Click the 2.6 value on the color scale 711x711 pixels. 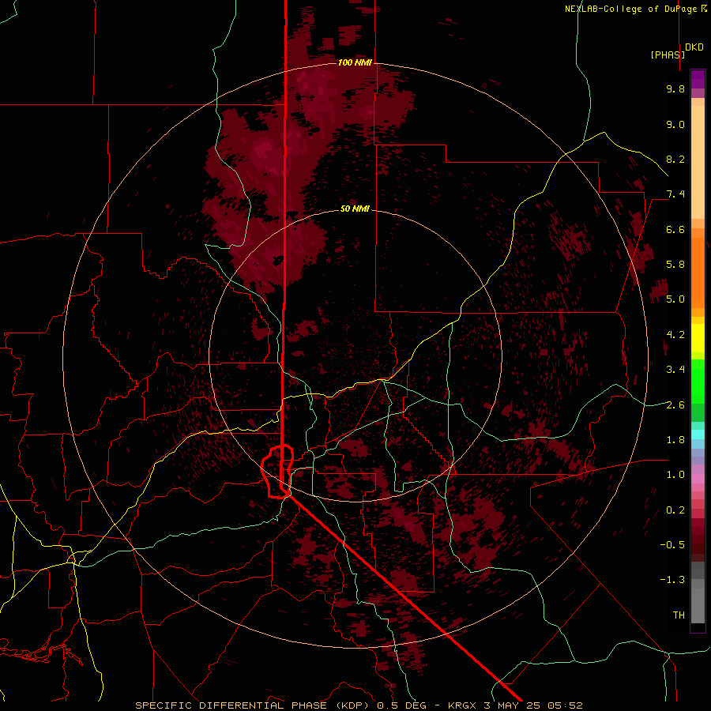675,405
